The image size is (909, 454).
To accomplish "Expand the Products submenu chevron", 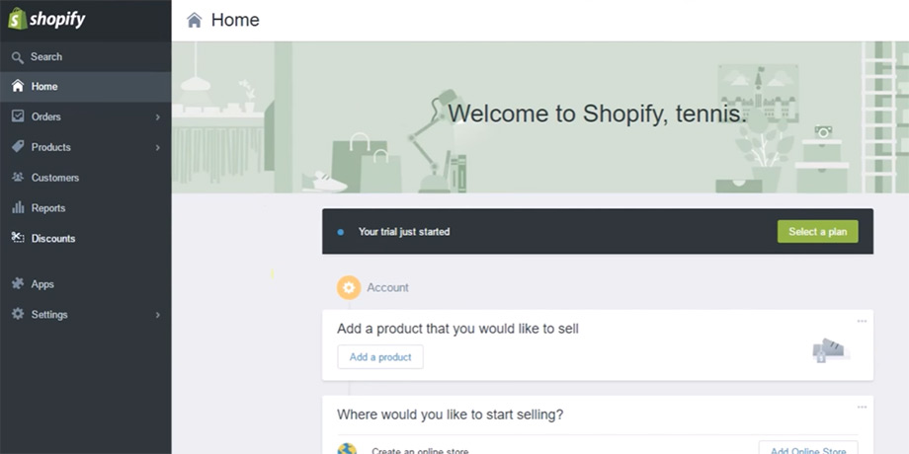I will tap(158, 148).
